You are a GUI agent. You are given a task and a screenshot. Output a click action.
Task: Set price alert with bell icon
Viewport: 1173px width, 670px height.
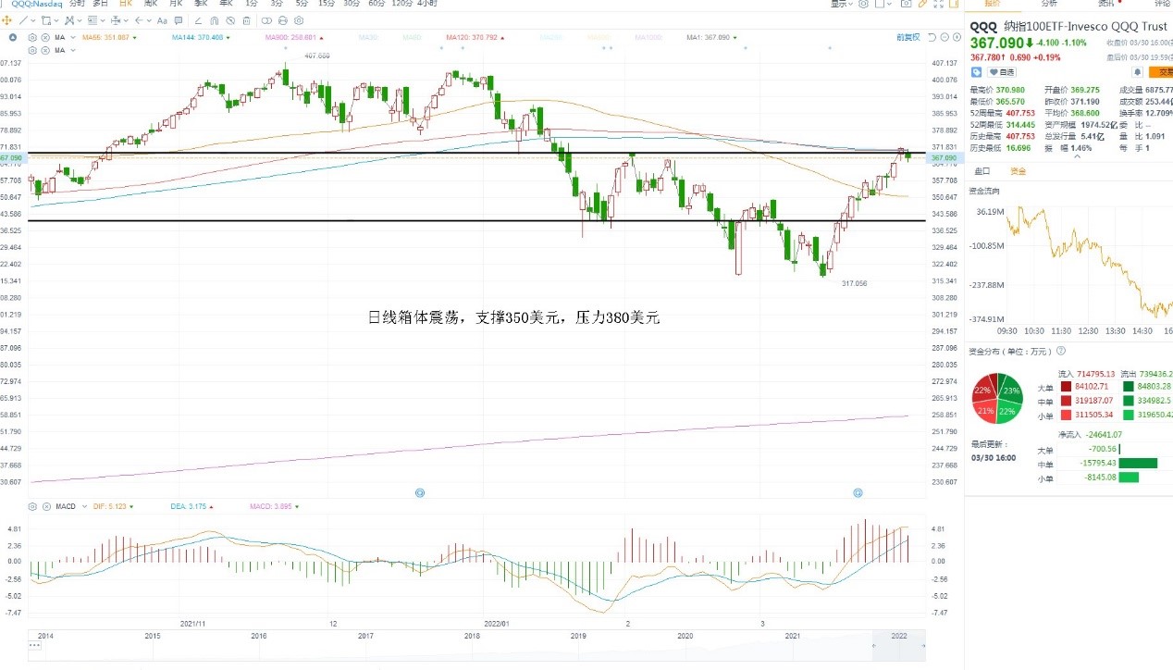click(1137, 72)
